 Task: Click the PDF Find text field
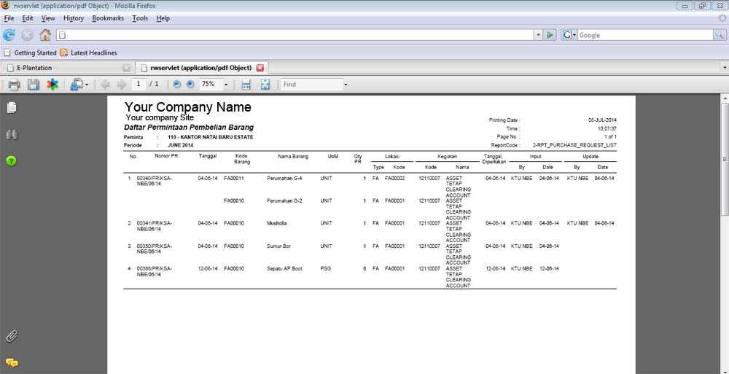(311, 85)
